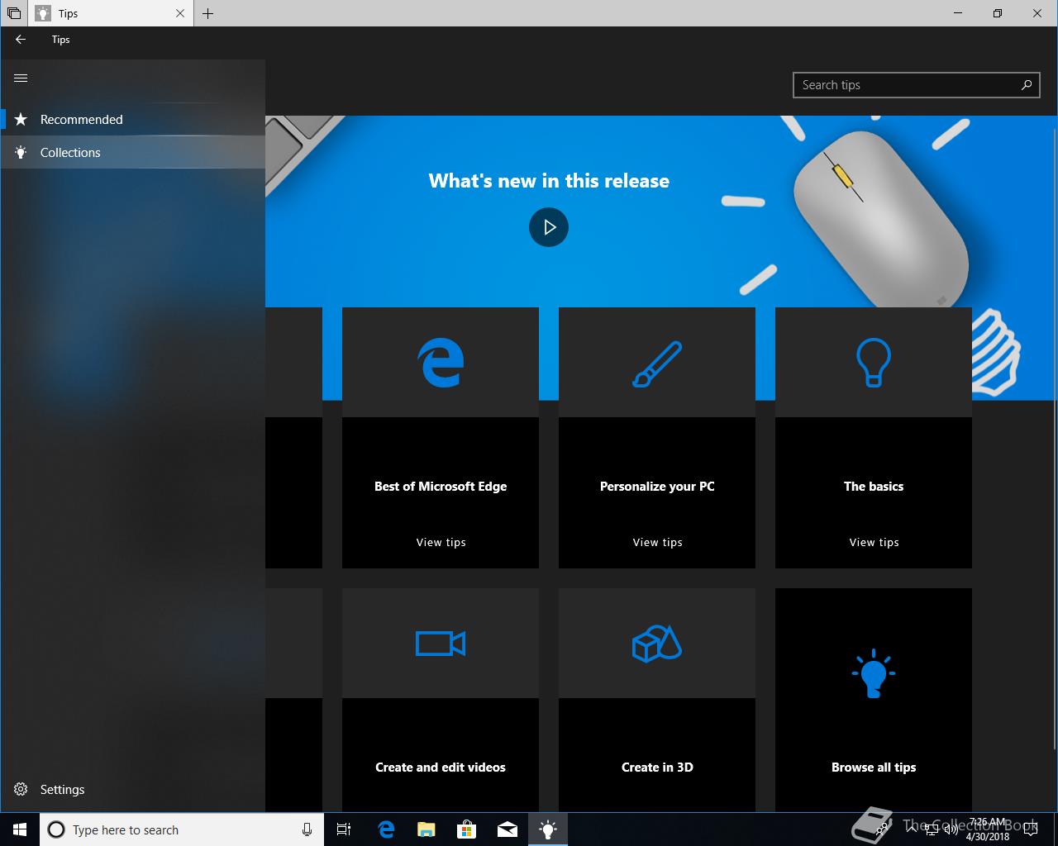The width and height of the screenshot is (1058, 846).
Task: Launch Microsoft Edge from taskbar
Action: (x=386, y=829)
